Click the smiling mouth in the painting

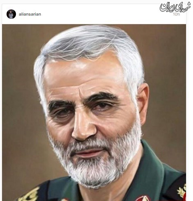88,151
